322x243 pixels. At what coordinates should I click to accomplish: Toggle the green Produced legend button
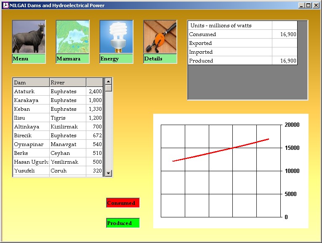pos(122,223)
